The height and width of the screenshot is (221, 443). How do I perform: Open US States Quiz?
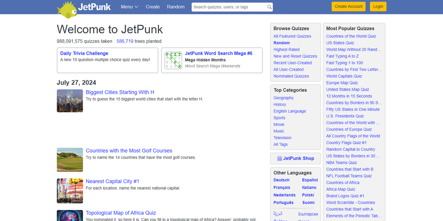click(340, 43)
